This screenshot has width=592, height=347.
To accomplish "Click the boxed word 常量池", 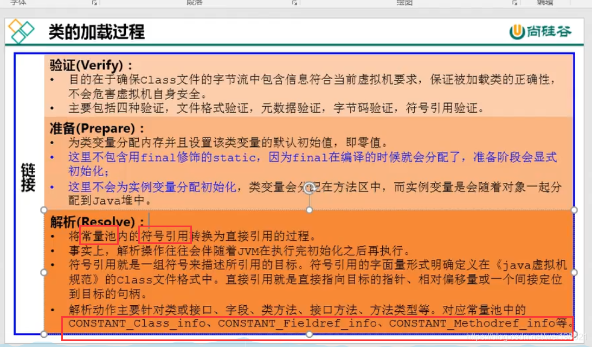I will [99, 236].
